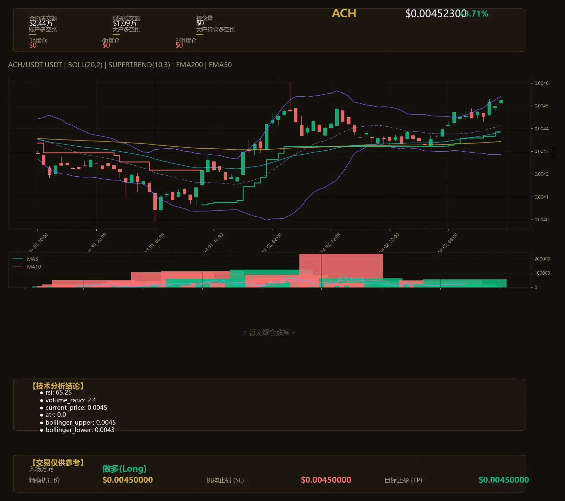This screenshot has width=565, height=501.
Task: Click the 【技术分析结论】 heading
Action: tap(58, 386)
